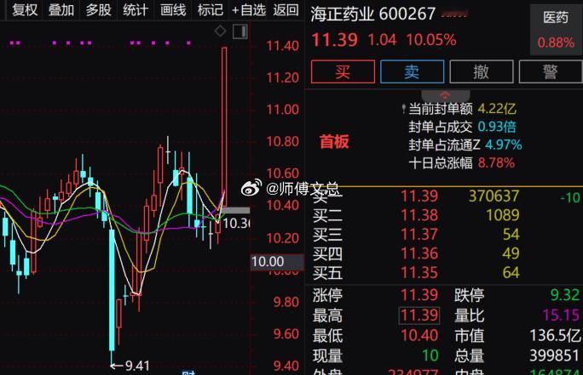Open the 统计 statistics tool
Image resolution: width=583 pixels, height=375 pixels.
tap(136, 10)
